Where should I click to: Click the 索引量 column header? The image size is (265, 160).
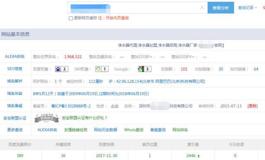[x=193, y=144]
